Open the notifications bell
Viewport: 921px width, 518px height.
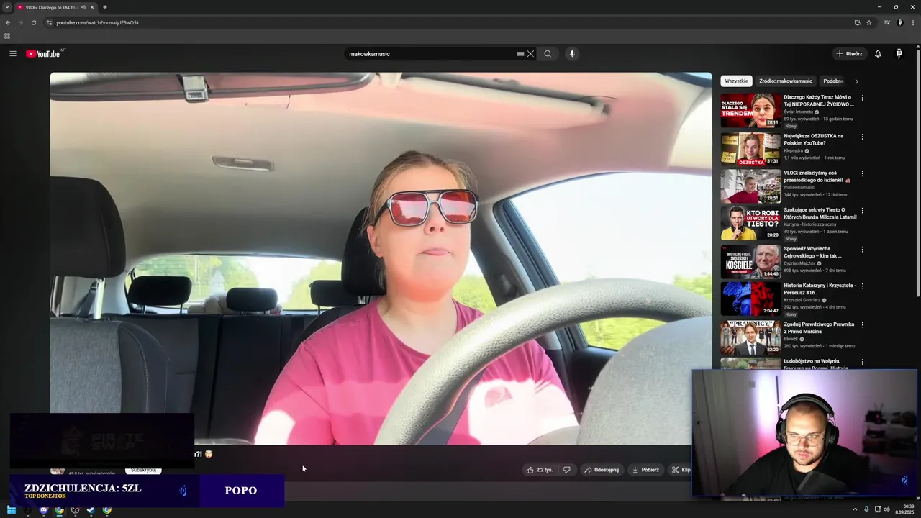pyautogui.click(x=878, y=54)
